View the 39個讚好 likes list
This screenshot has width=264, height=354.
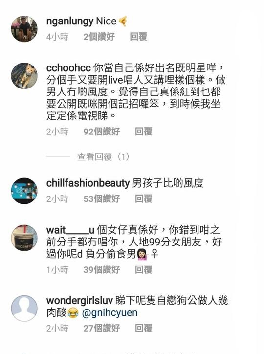pyautogui.click(x=102, y=269)
